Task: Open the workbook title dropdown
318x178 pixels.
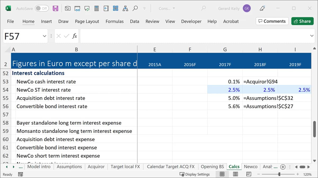Action: coord(174,8)
